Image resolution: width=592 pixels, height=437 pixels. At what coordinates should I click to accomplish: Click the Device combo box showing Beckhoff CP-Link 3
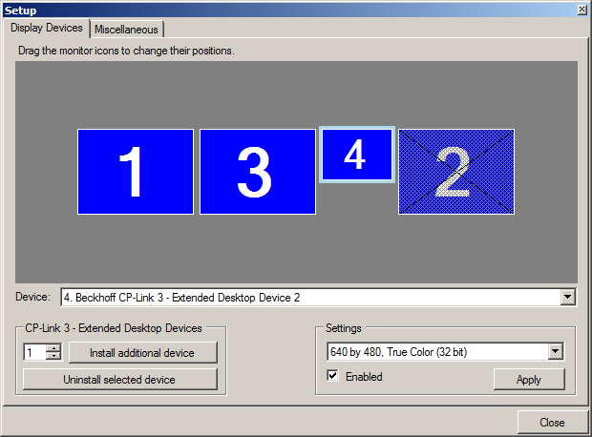318,298
